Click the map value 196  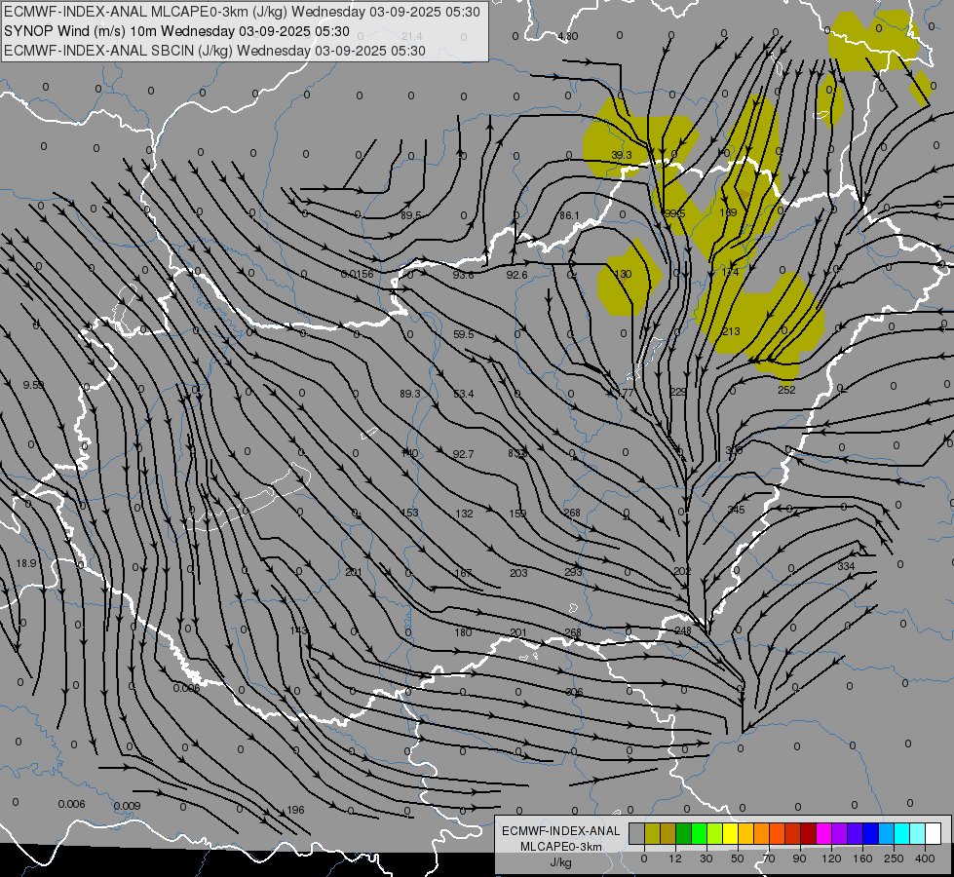click(295, 810)
